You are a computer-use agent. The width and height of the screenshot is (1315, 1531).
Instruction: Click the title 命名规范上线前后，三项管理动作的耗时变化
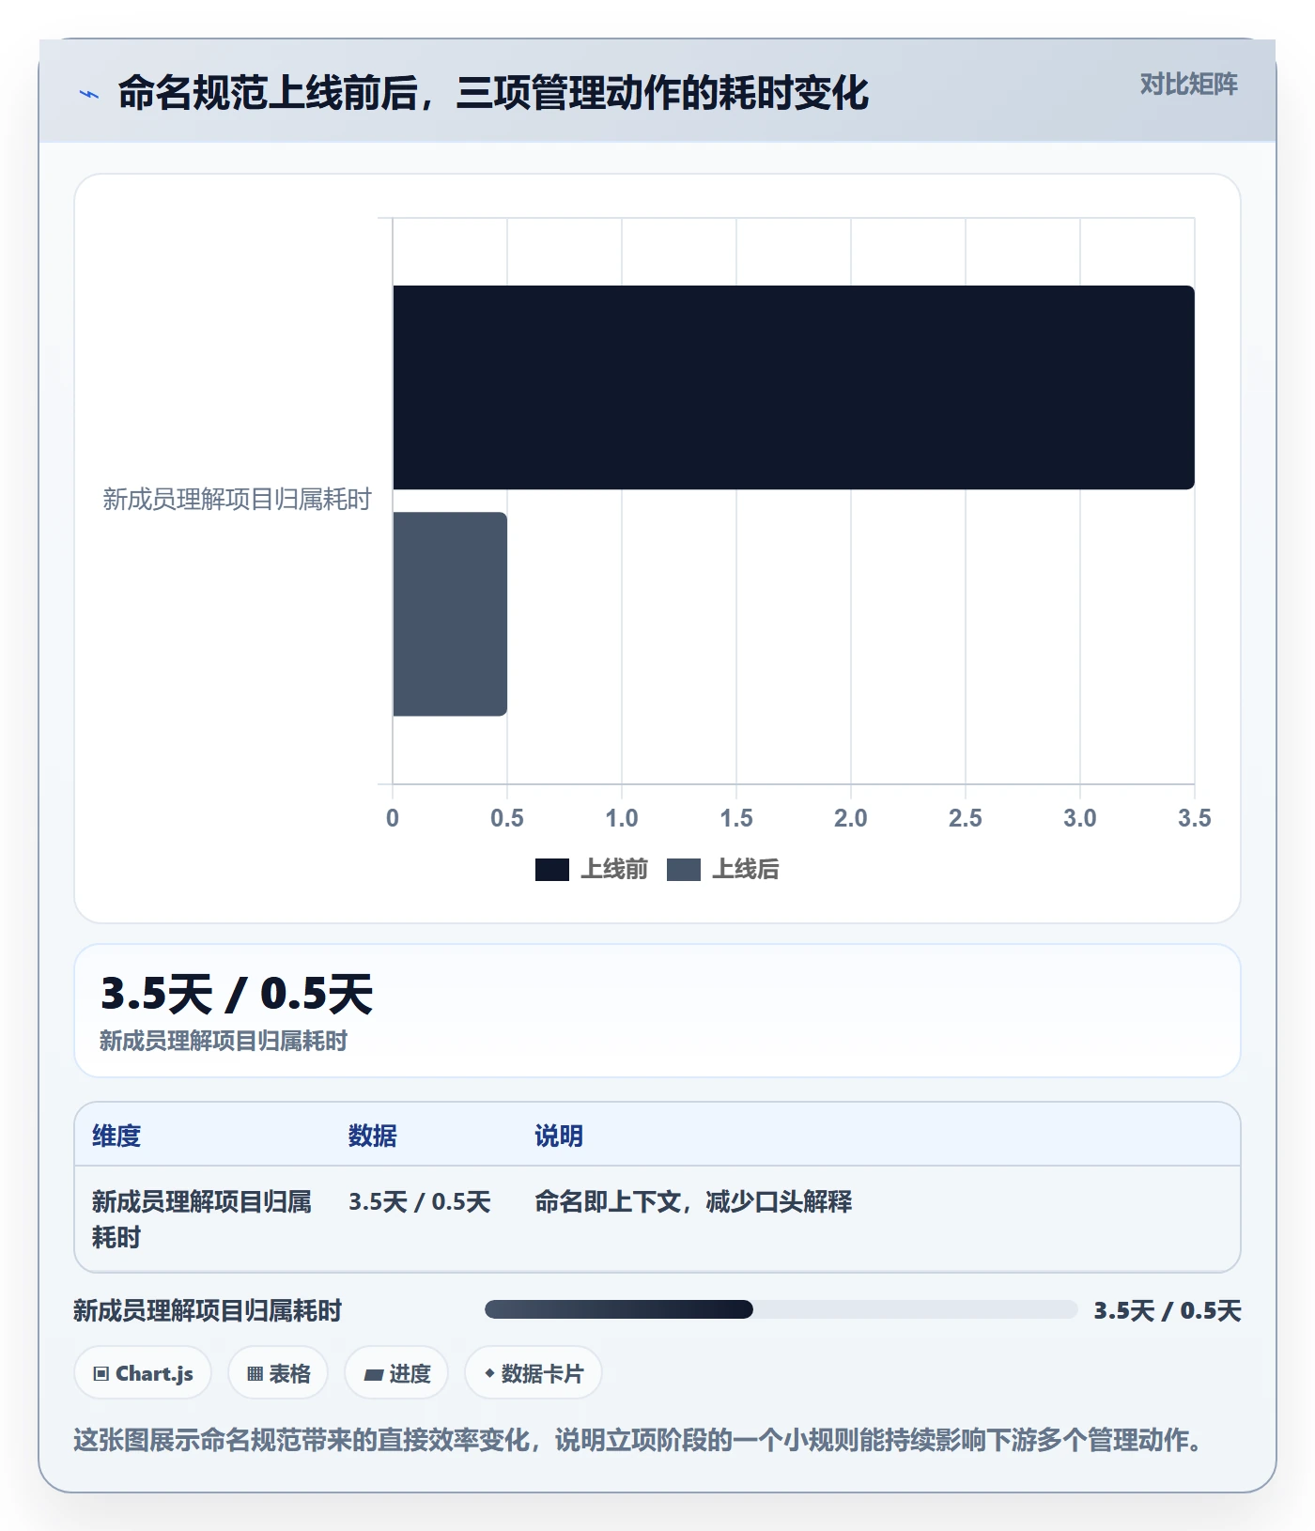click(493, 93)
